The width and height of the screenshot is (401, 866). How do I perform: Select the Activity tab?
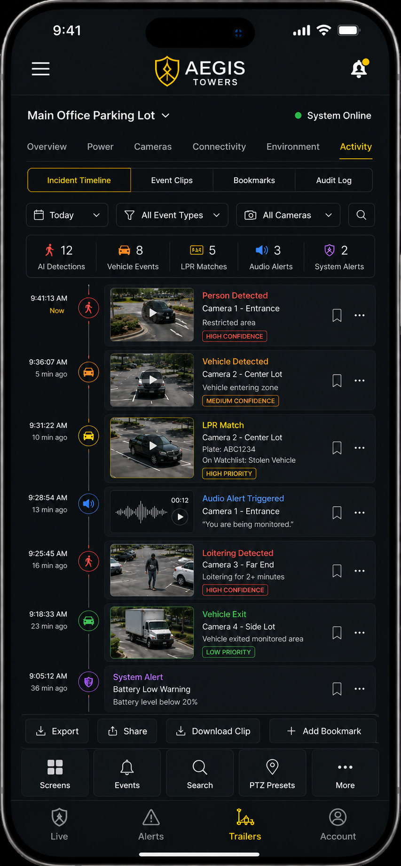point(356,147)
